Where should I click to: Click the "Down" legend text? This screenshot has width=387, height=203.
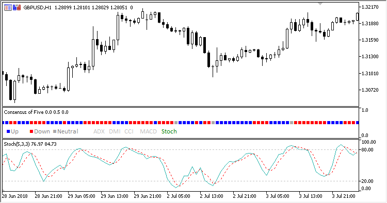[x=42, y=131]
